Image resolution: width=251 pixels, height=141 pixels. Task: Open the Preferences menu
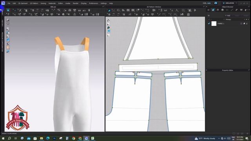coord(93,3)
